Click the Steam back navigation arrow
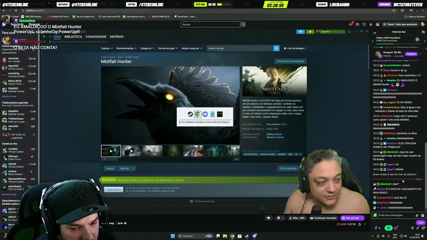 (x=44, y=37)
